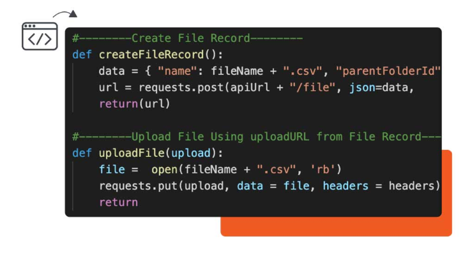Click the uploadFile function name

pos(132,153)
